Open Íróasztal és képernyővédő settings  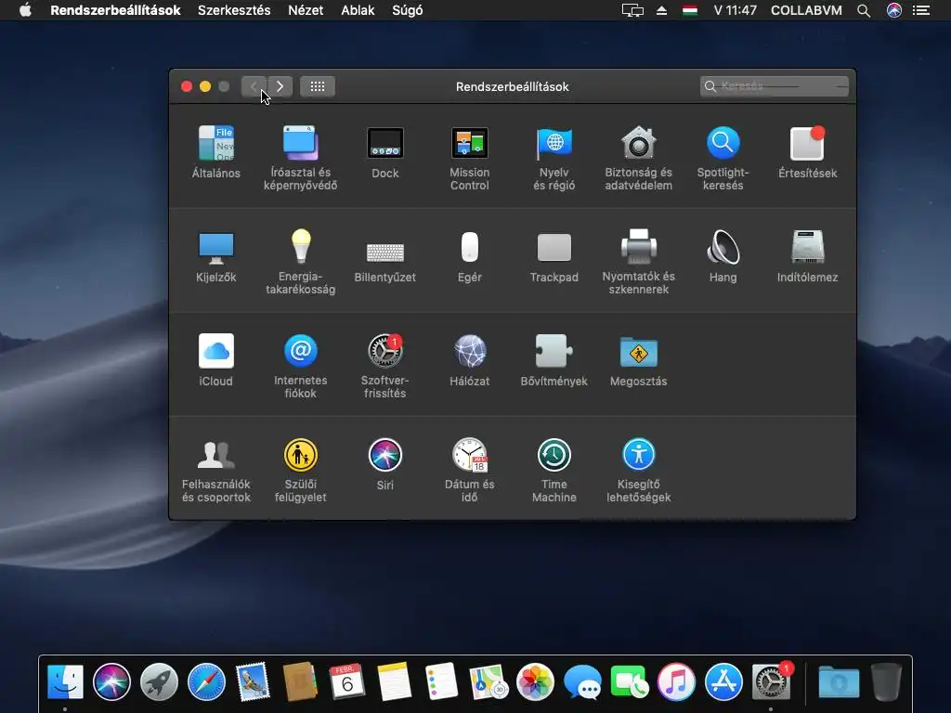(300, 158)
